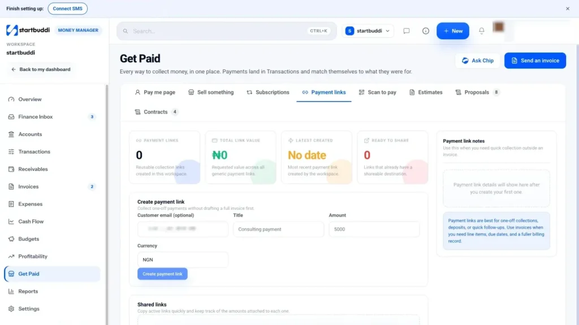Click Create payment link button

[x=162, y=274]
